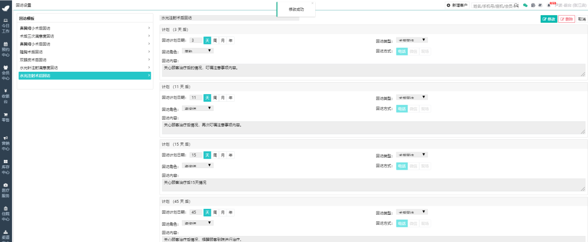Choose 现场 method in 45-day plan
Screen dimensions: 588x242
[x=425, y=224]
